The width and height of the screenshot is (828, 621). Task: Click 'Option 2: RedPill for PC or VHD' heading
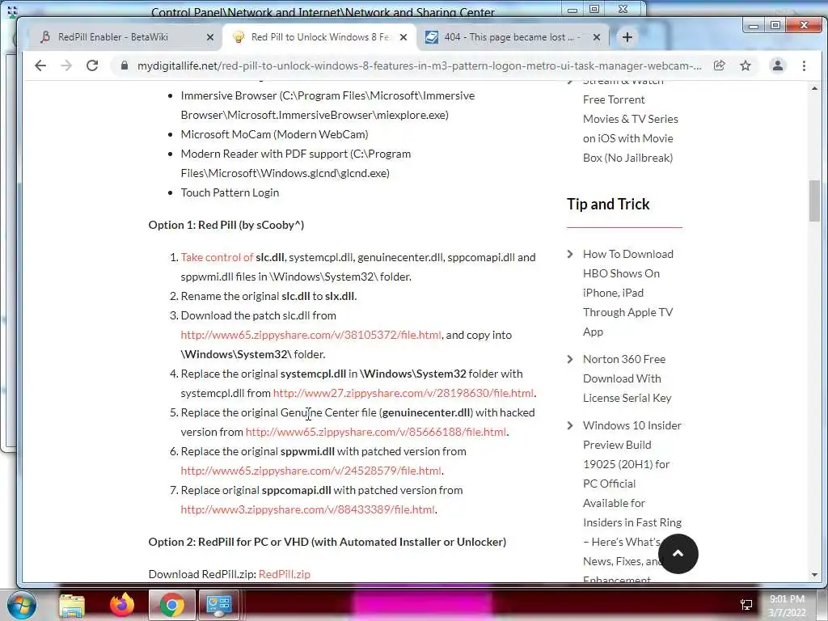pos(327,542)
